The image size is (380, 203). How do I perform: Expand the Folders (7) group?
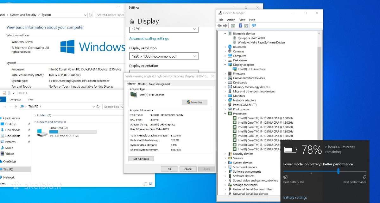(x=35, y=115)
